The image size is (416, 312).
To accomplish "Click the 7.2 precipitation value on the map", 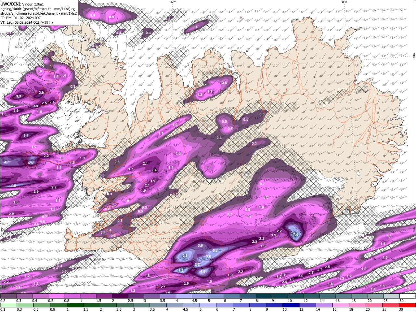I will pos(181,270).
